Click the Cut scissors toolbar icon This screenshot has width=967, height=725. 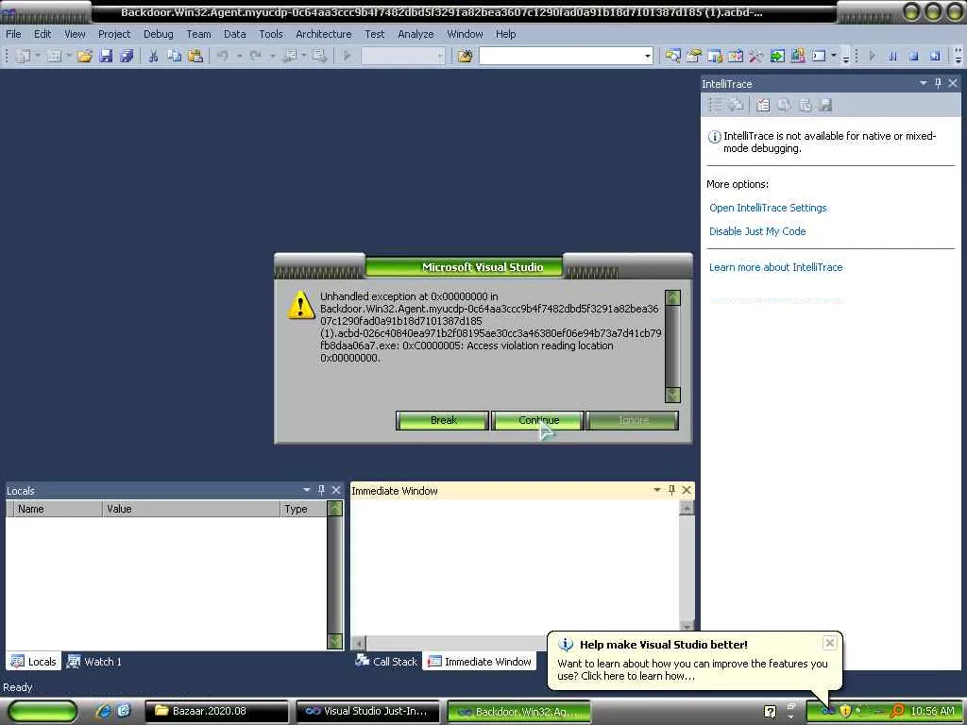pyautogui.click(x=154, y=56)
